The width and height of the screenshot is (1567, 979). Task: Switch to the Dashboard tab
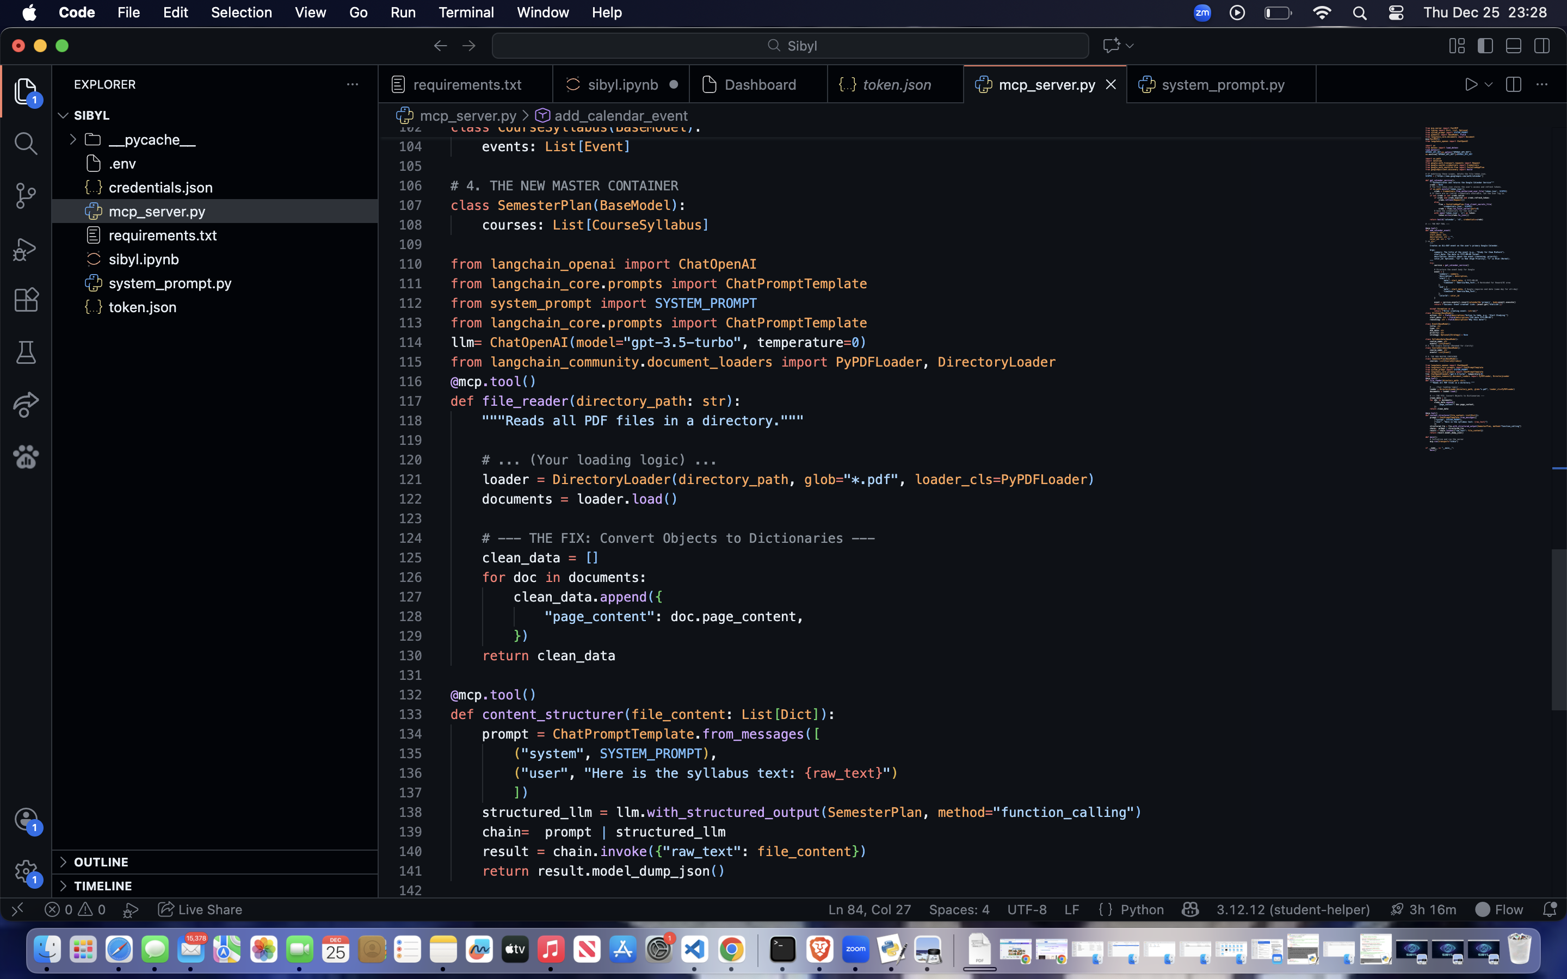click(x=758, y=85)
